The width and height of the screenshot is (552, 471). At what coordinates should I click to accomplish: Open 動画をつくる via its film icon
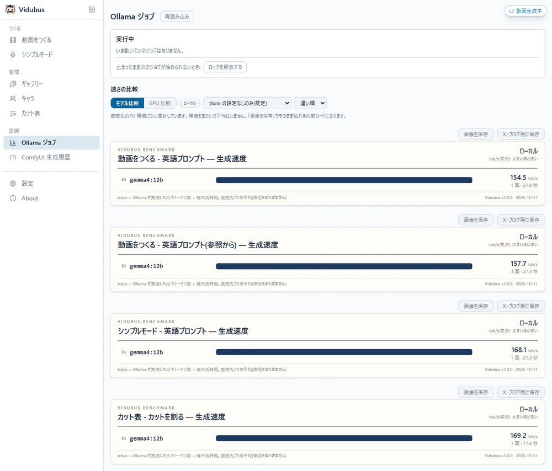pos(13,40)
